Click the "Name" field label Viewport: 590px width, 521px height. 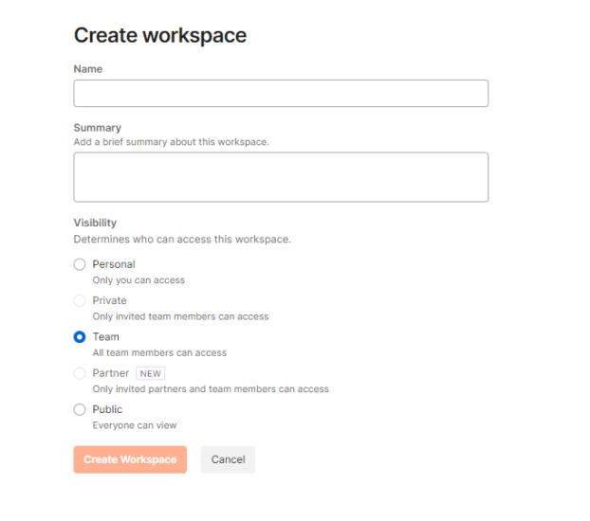[88, 69]
